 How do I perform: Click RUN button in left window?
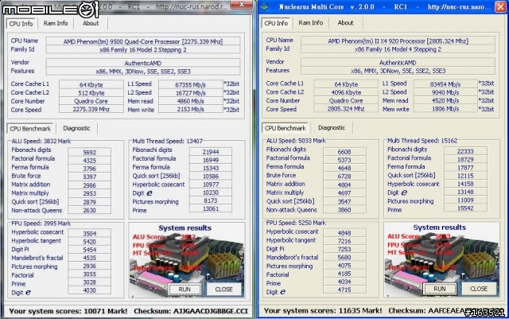pyautogui.click(x=185, y=289)
